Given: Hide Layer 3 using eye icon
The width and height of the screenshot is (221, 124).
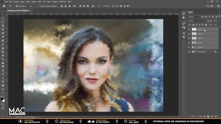Looking at the screenshot, I should [x=189, y=38].
